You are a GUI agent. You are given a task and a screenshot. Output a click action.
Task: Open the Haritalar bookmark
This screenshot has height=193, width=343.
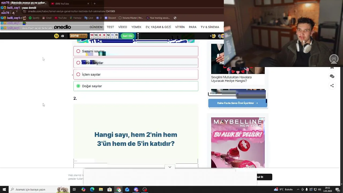tap(76, 18)
